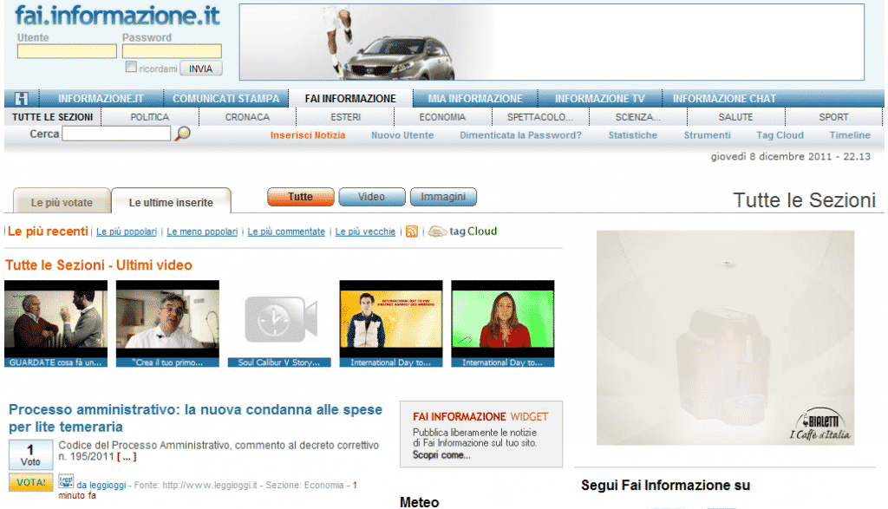
Task: Sort by Le meno popolari
Action: click(x=202, y=232)
